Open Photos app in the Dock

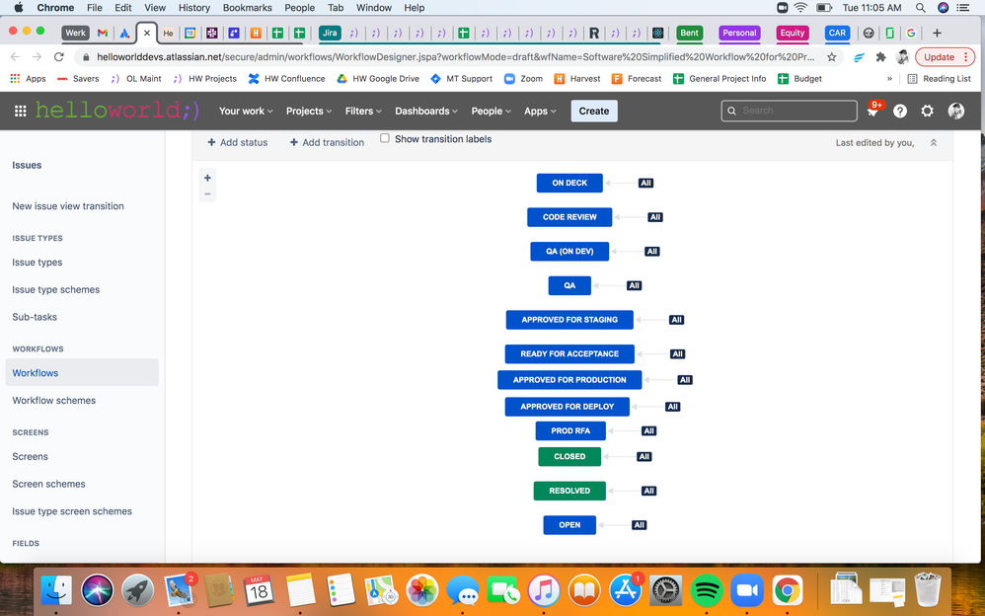pyautogui.click(x=422, y=590)
